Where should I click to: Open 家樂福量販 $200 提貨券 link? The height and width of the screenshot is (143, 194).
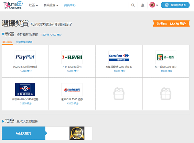tap(119, 67)
